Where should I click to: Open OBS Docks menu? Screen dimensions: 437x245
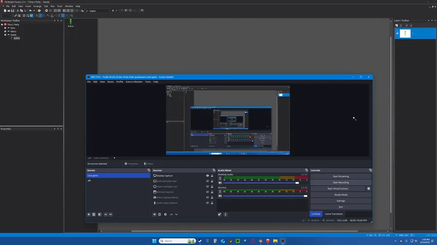110,82
